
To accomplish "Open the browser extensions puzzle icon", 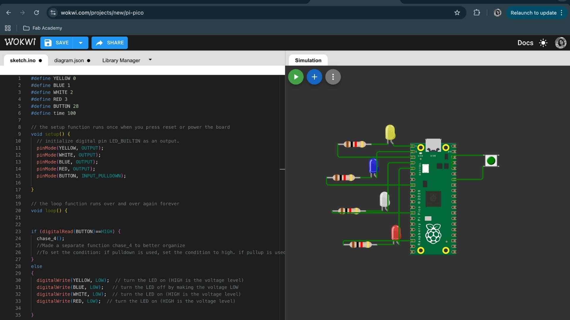I will 476,13.
